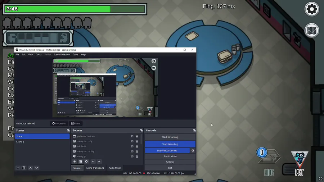Screen dimensions: 324x182
Task: Move scene up with arrow icon
Action: (x=31, y=168)
